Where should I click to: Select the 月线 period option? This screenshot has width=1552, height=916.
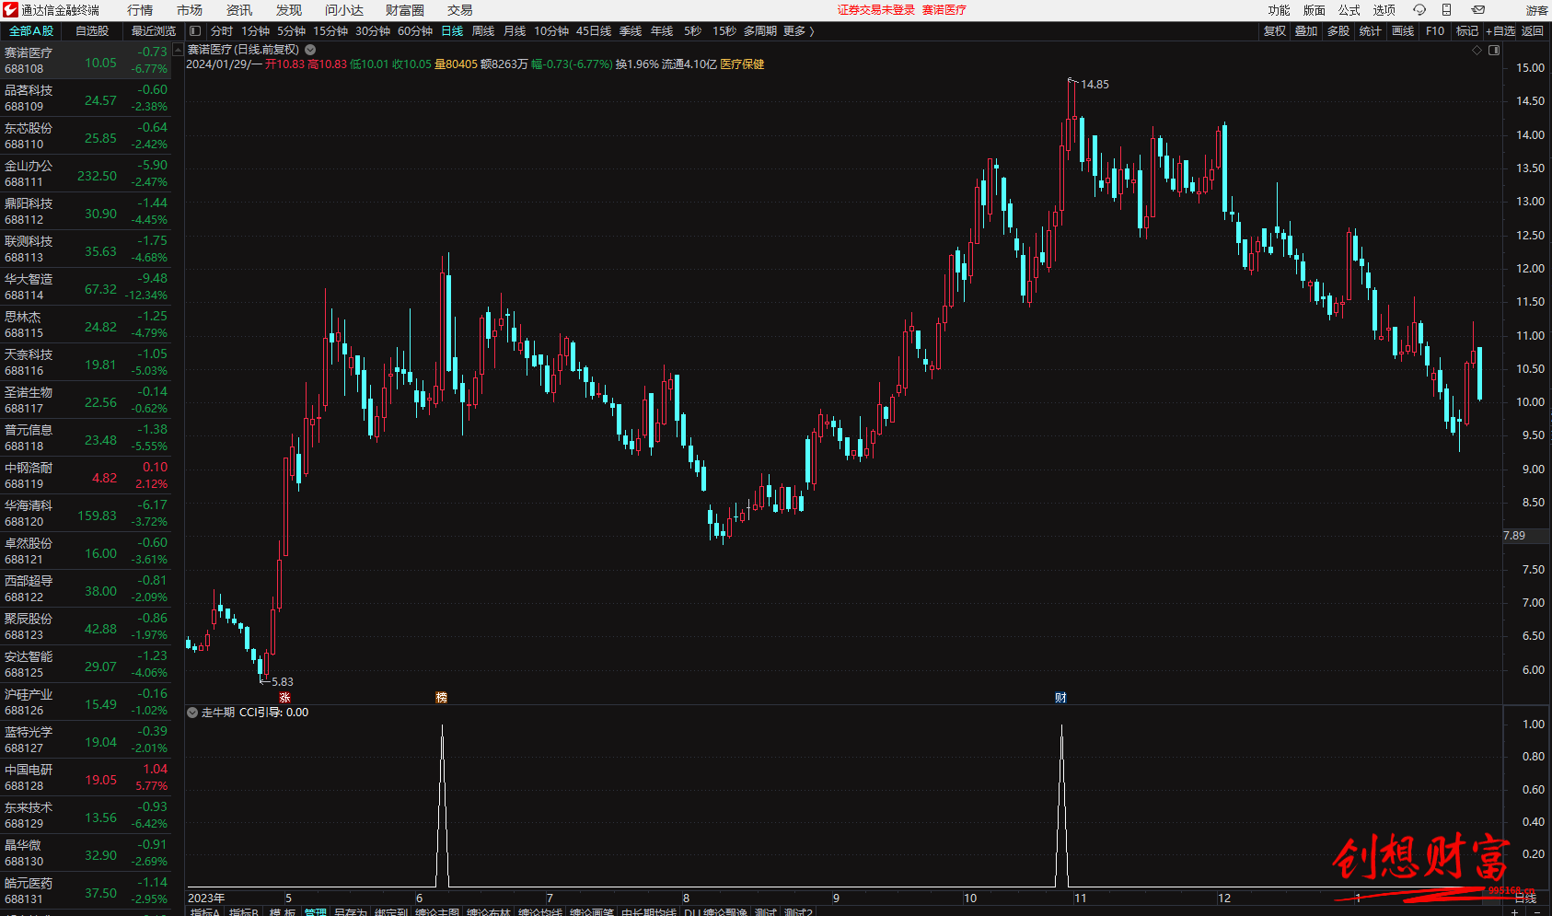pyautogui.click(x=515, y=31)
